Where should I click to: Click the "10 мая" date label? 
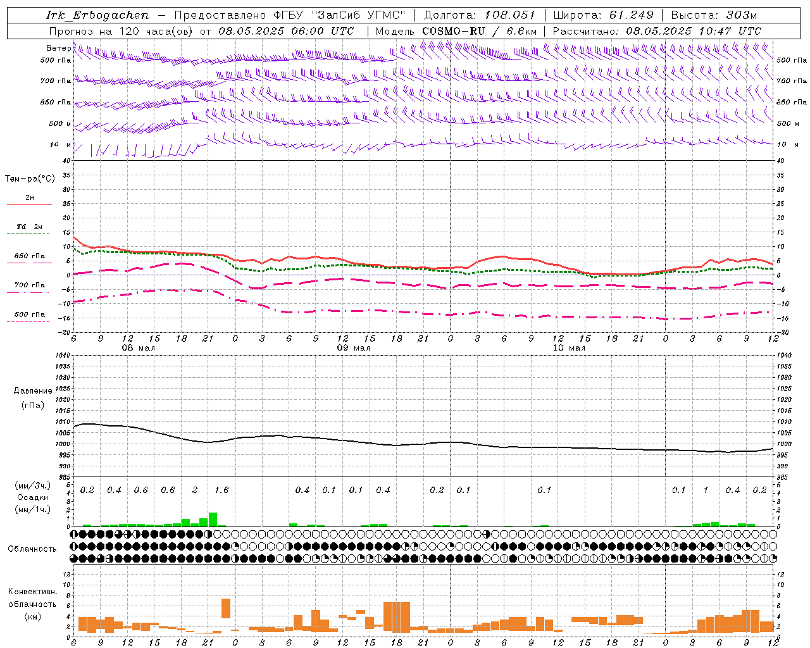coord(569,348)
